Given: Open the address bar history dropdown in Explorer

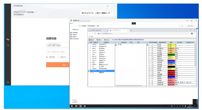Looking at the screenshot, I should point(180,26).
